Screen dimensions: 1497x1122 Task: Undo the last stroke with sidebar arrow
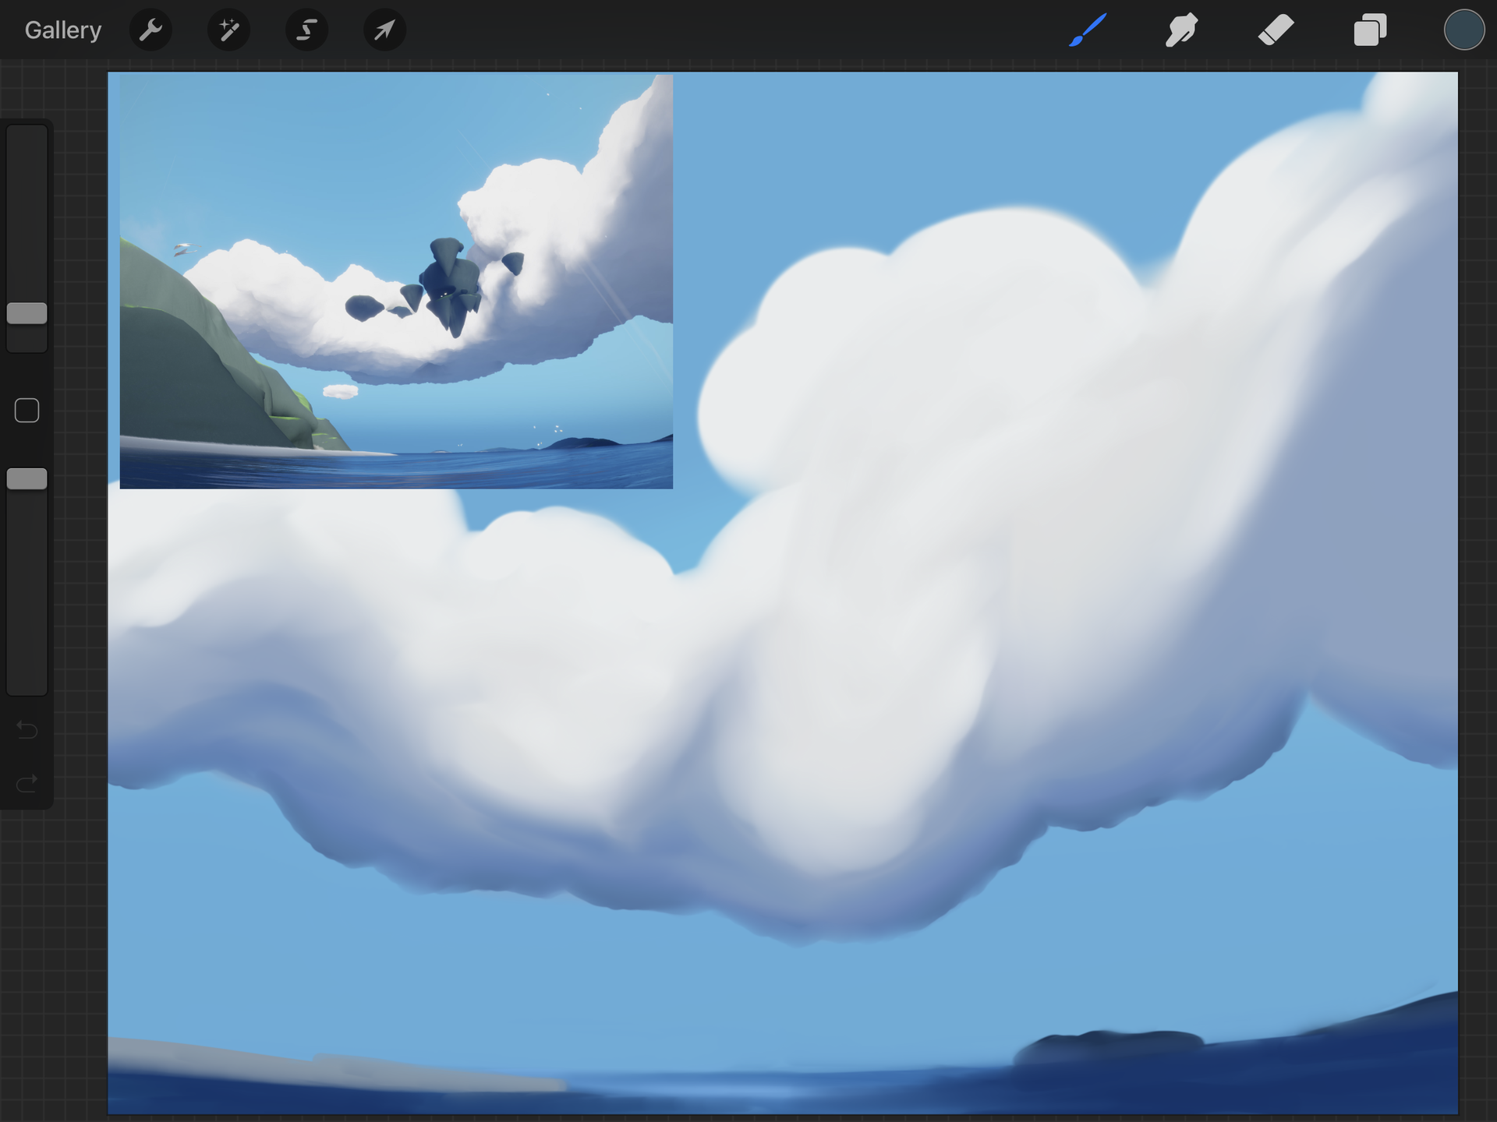pyautogui.click(x=27, y=730)
